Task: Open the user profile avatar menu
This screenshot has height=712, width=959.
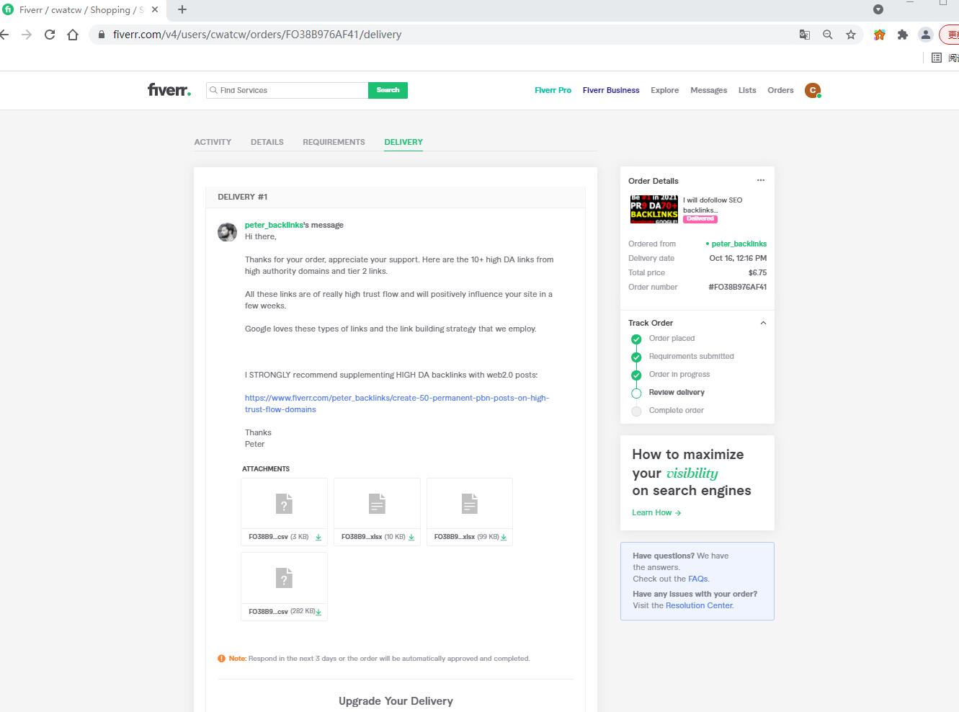Action: [813, 90]
